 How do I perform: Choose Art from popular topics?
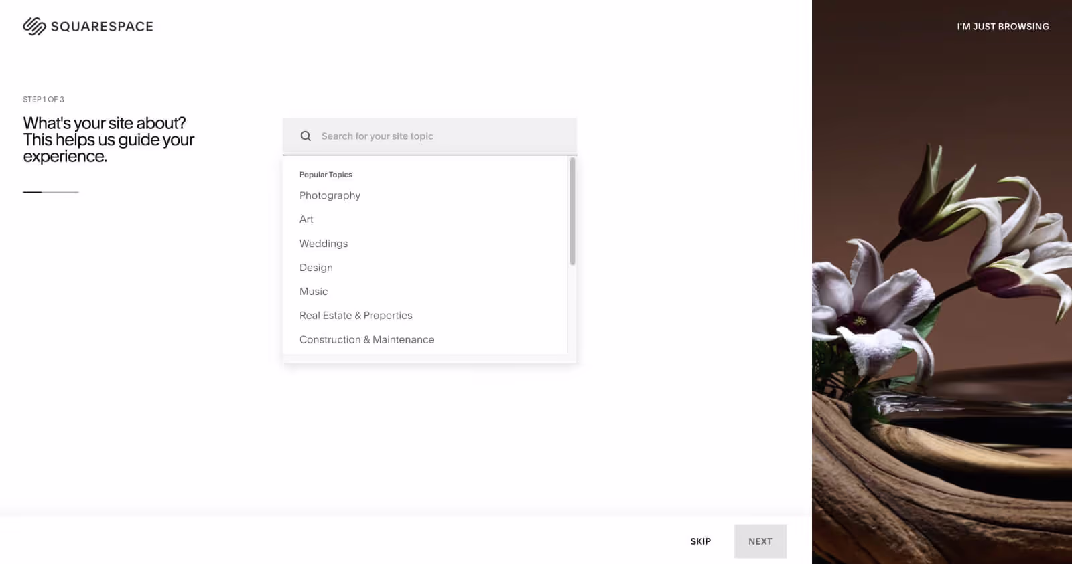[306, 219]
